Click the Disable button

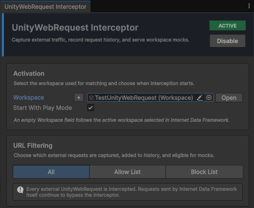(228, 41)
